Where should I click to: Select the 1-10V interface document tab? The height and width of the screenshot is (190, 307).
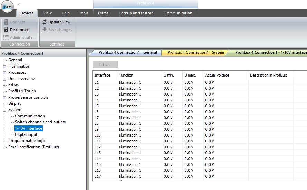(271, 52)
